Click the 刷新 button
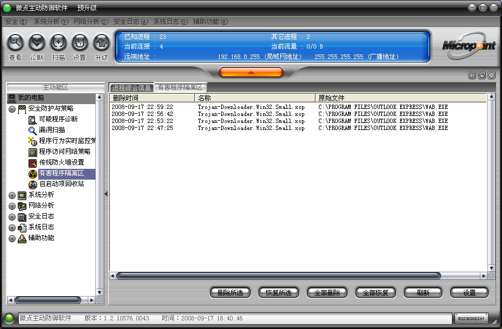Viewport: 502px width, 329px height. [x=423, y=292]
